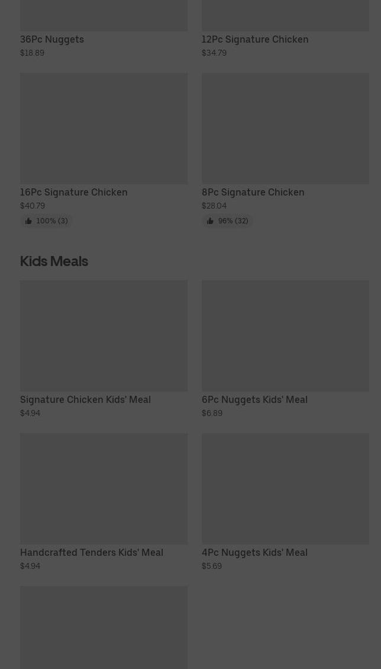
Task: Choose 6Pc Nuggets Kids' Meal title
Action: [x=254, y=399]
